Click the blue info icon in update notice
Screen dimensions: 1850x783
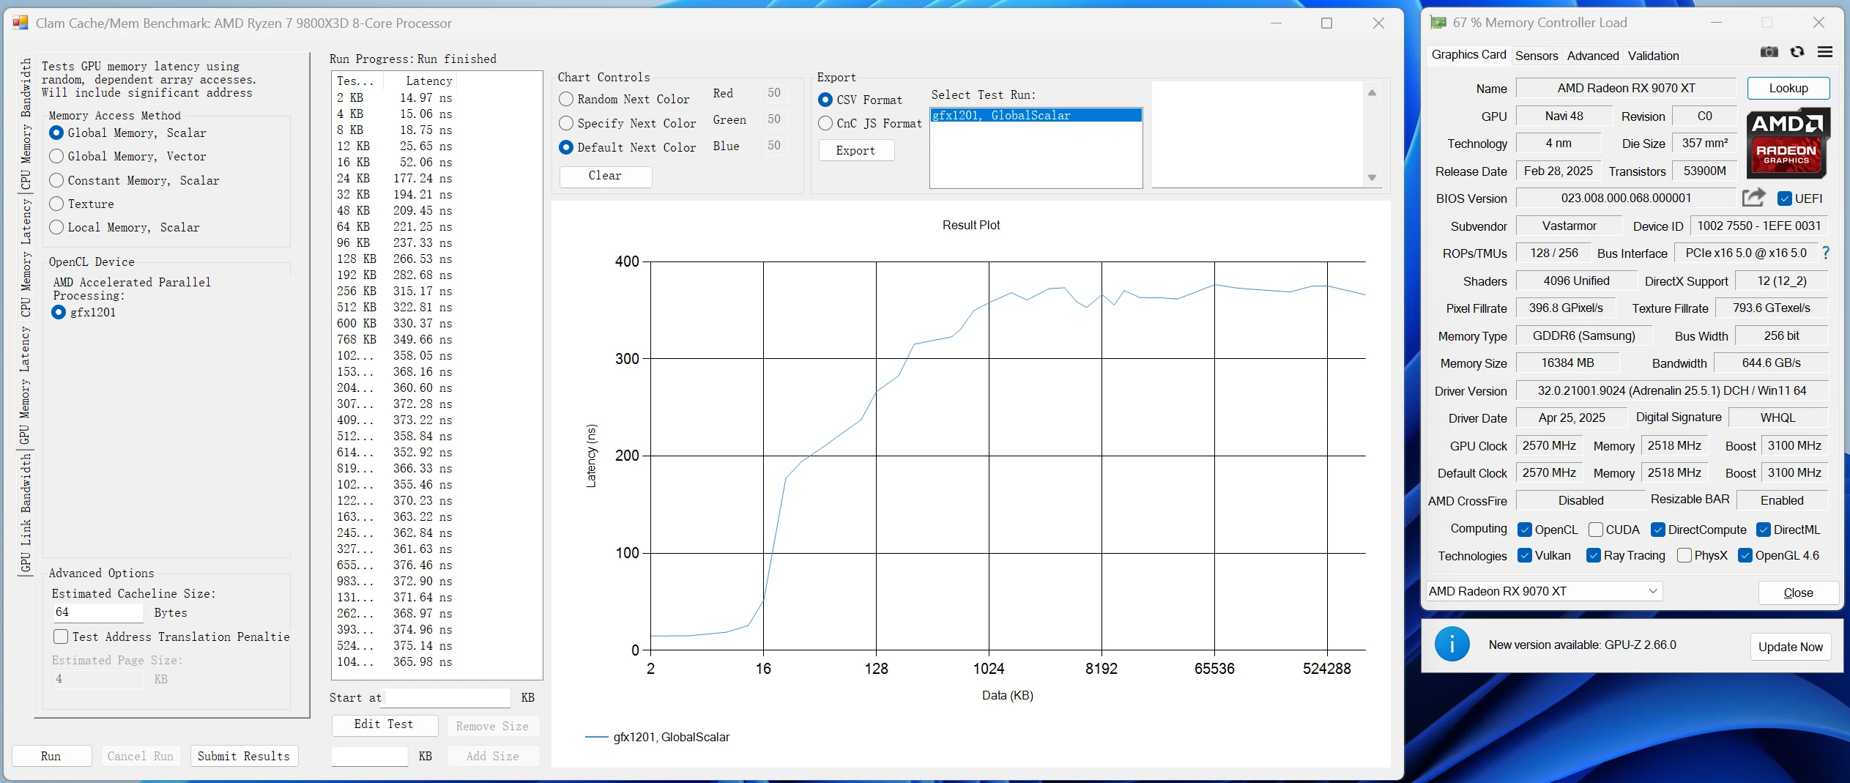click(1451, 645)
